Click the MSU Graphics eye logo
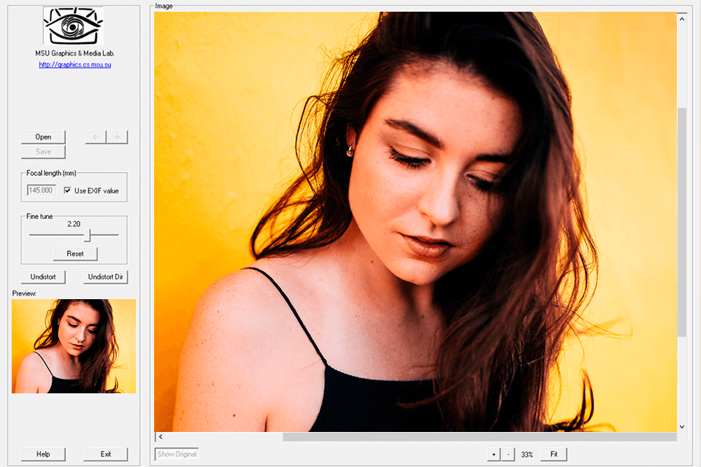Image resolution: width=701 pixels, height=467 pixels. tap(72, 26)
